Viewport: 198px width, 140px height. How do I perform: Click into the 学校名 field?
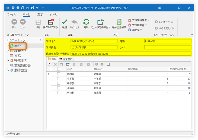pos(94,41)
